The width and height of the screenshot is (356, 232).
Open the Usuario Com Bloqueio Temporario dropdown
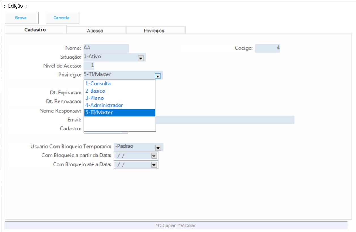click(x=158, y=148)
